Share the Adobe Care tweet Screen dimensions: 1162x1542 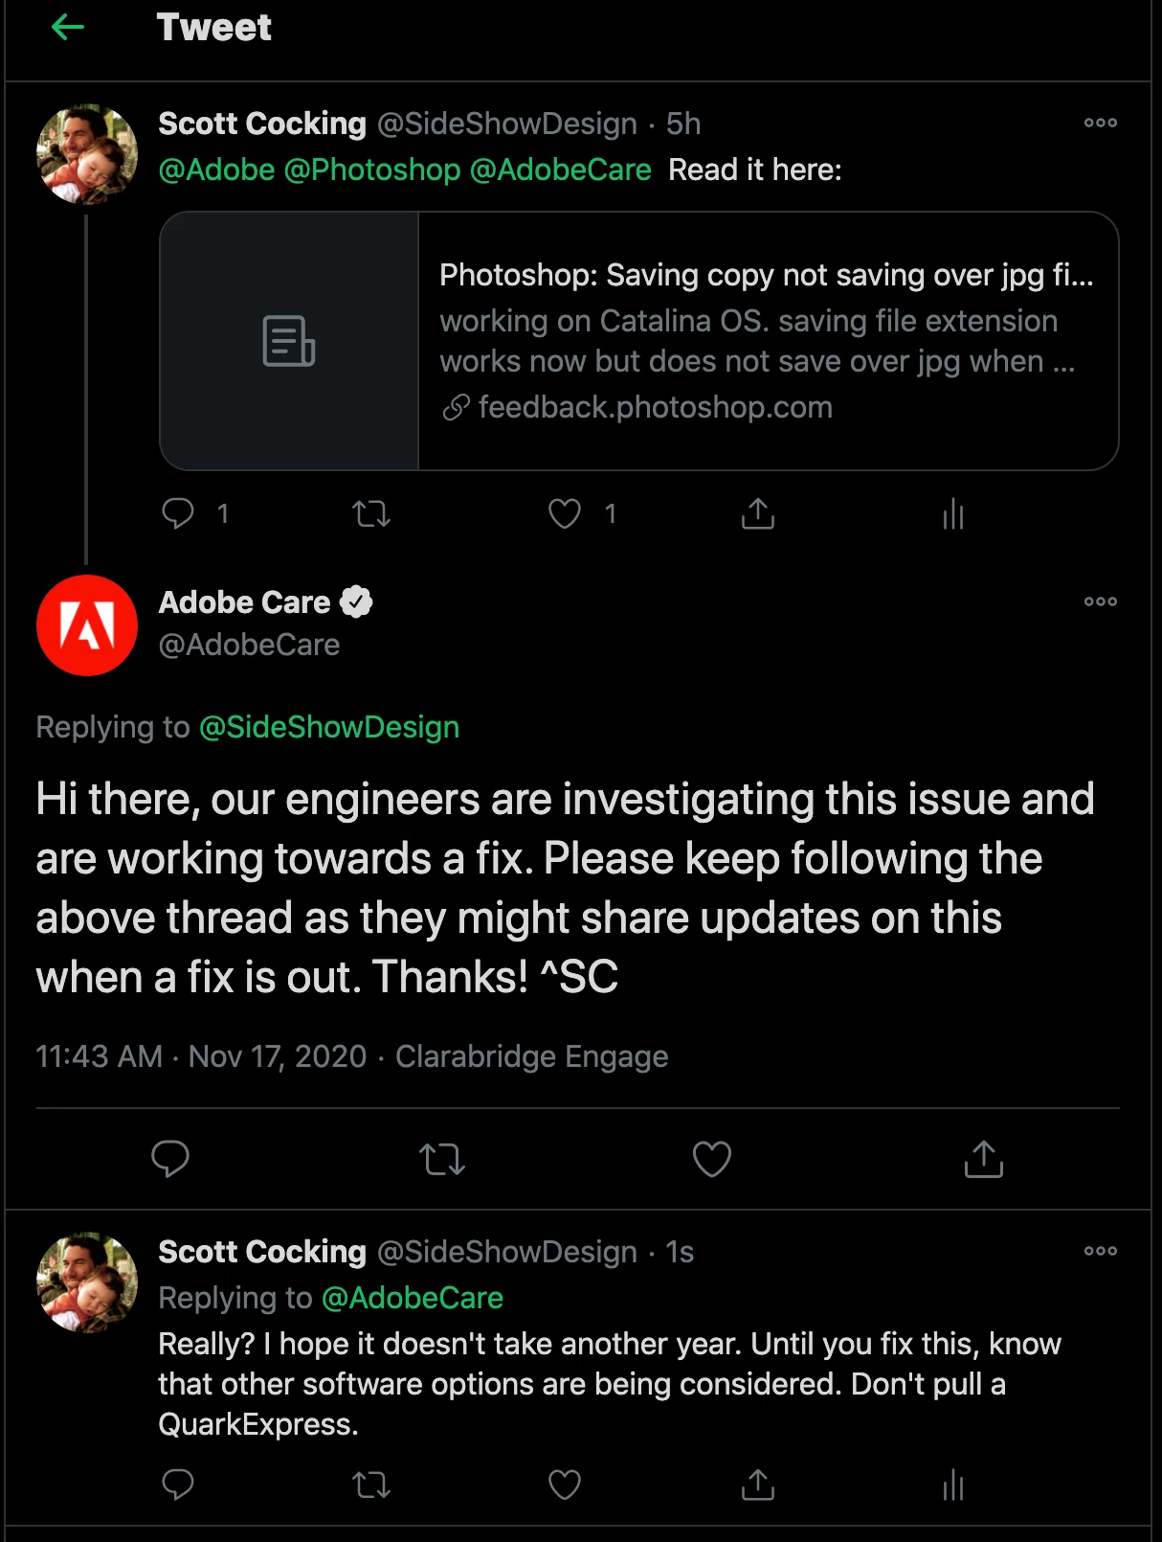(x=984, y=1159)
